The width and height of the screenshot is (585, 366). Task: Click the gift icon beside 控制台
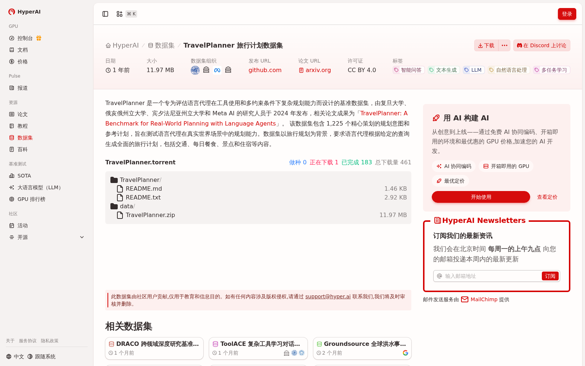click(x=39, y=38)
